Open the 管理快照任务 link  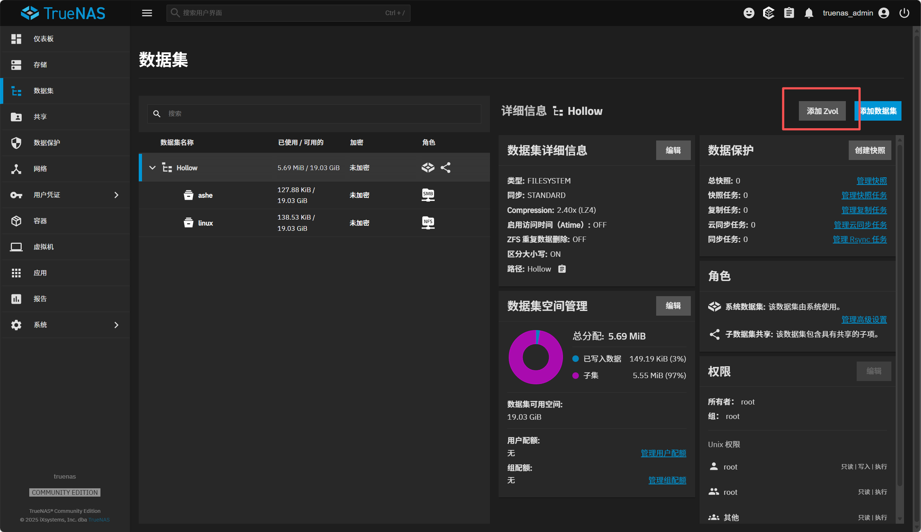pos(864,195)
